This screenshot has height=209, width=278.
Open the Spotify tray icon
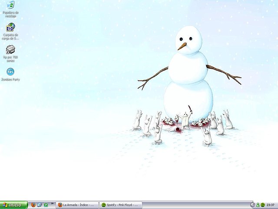coord(263,205)
